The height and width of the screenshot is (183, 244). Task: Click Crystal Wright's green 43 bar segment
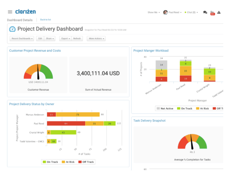(x=63, y=132)
